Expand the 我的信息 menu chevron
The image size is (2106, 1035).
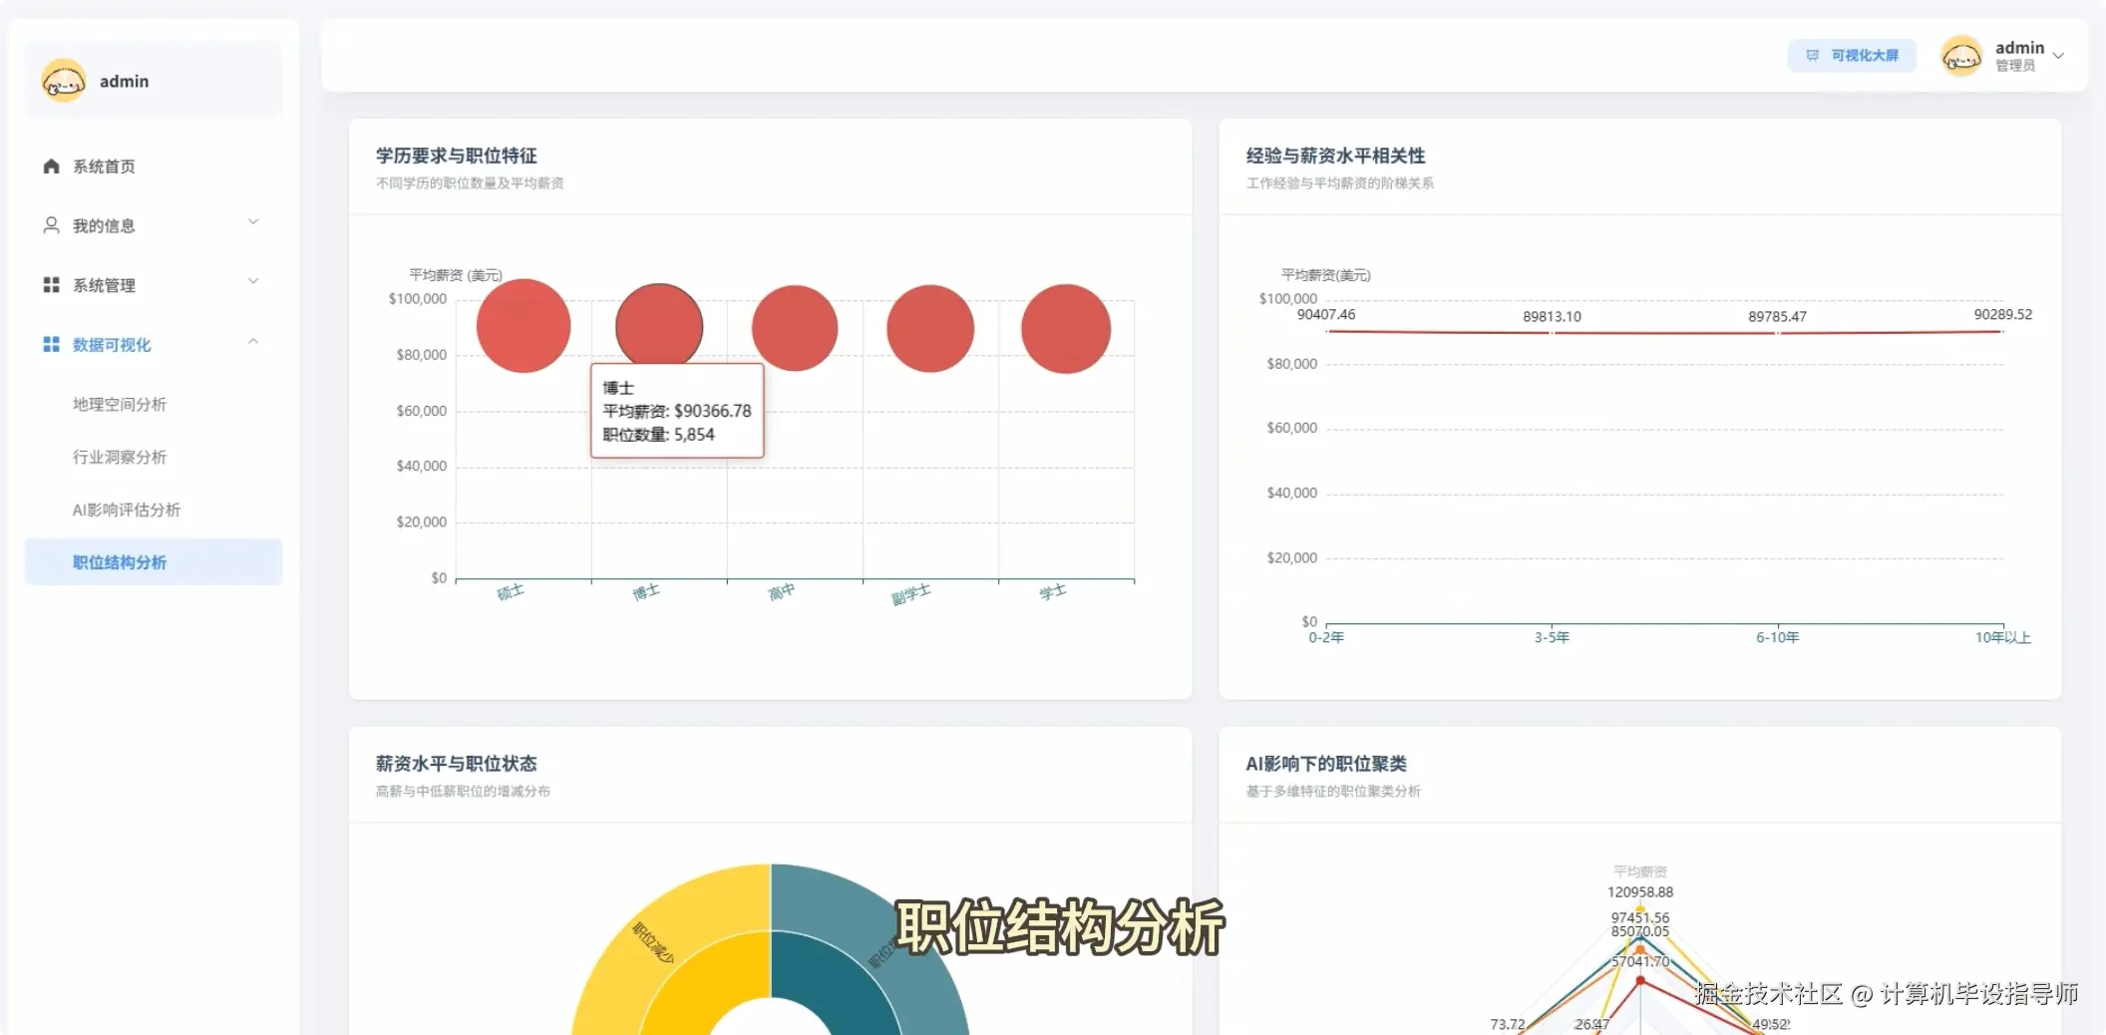tap(253, 222)
